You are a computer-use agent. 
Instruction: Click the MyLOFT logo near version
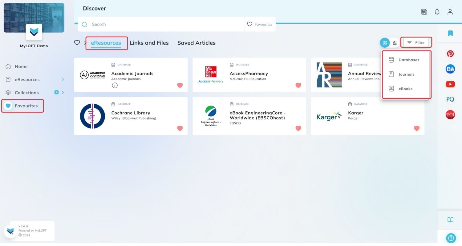[11, 231]
